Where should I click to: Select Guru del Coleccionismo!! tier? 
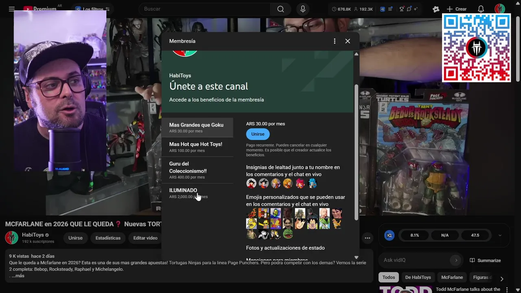(197, 170)
